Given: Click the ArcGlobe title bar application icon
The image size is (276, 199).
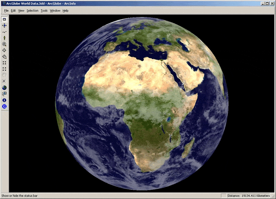Looking at the screenshot, I should click(x=4, y=3).
